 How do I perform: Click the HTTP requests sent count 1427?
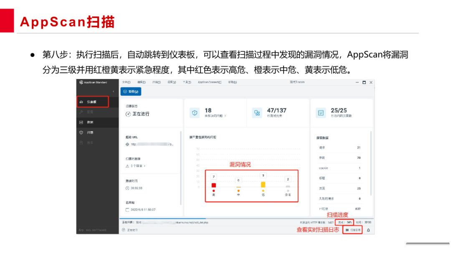[331, 222]
